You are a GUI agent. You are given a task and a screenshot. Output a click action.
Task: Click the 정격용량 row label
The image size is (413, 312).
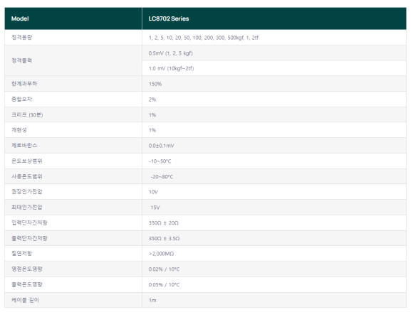[21, 38]
